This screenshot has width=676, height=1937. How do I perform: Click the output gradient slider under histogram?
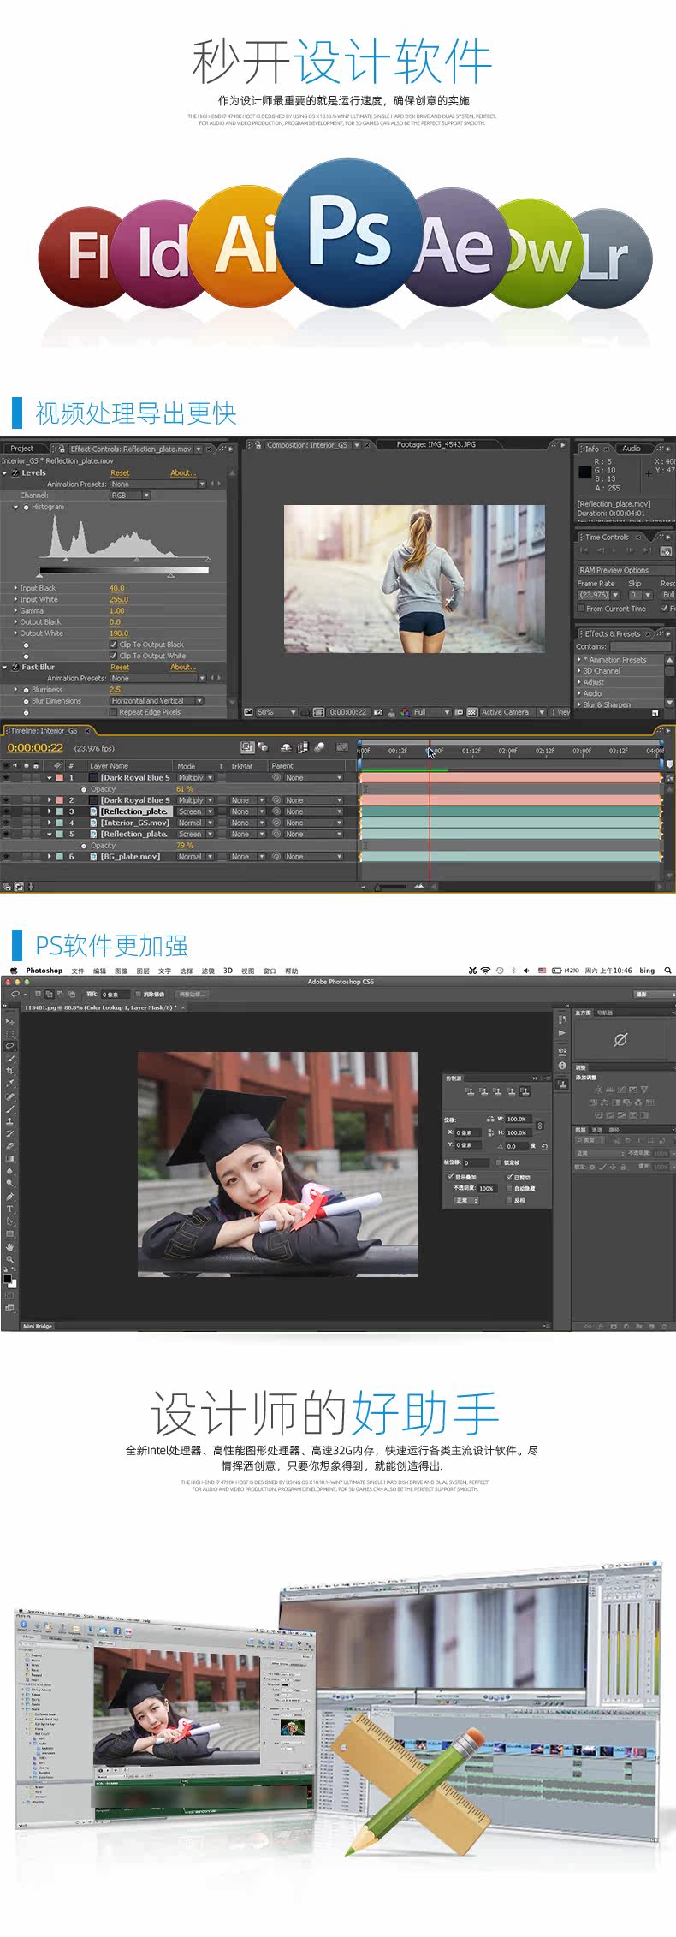[x=123, y=569]
